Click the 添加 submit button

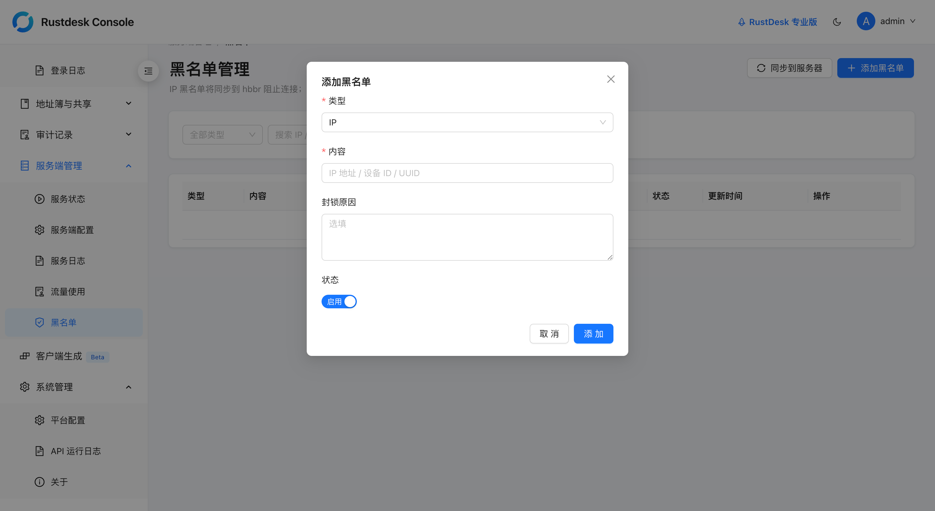pos(593,334)
